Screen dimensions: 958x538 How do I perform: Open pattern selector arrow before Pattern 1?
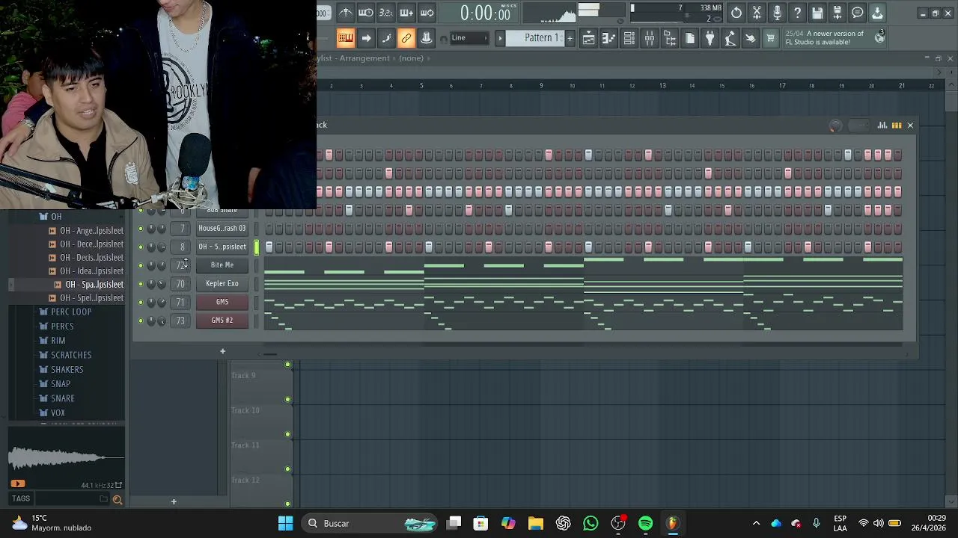500,38
